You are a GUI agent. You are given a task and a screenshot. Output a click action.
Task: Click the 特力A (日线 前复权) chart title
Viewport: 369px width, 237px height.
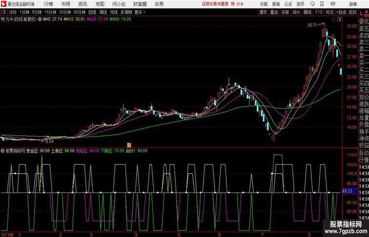(x=19, y=19)
